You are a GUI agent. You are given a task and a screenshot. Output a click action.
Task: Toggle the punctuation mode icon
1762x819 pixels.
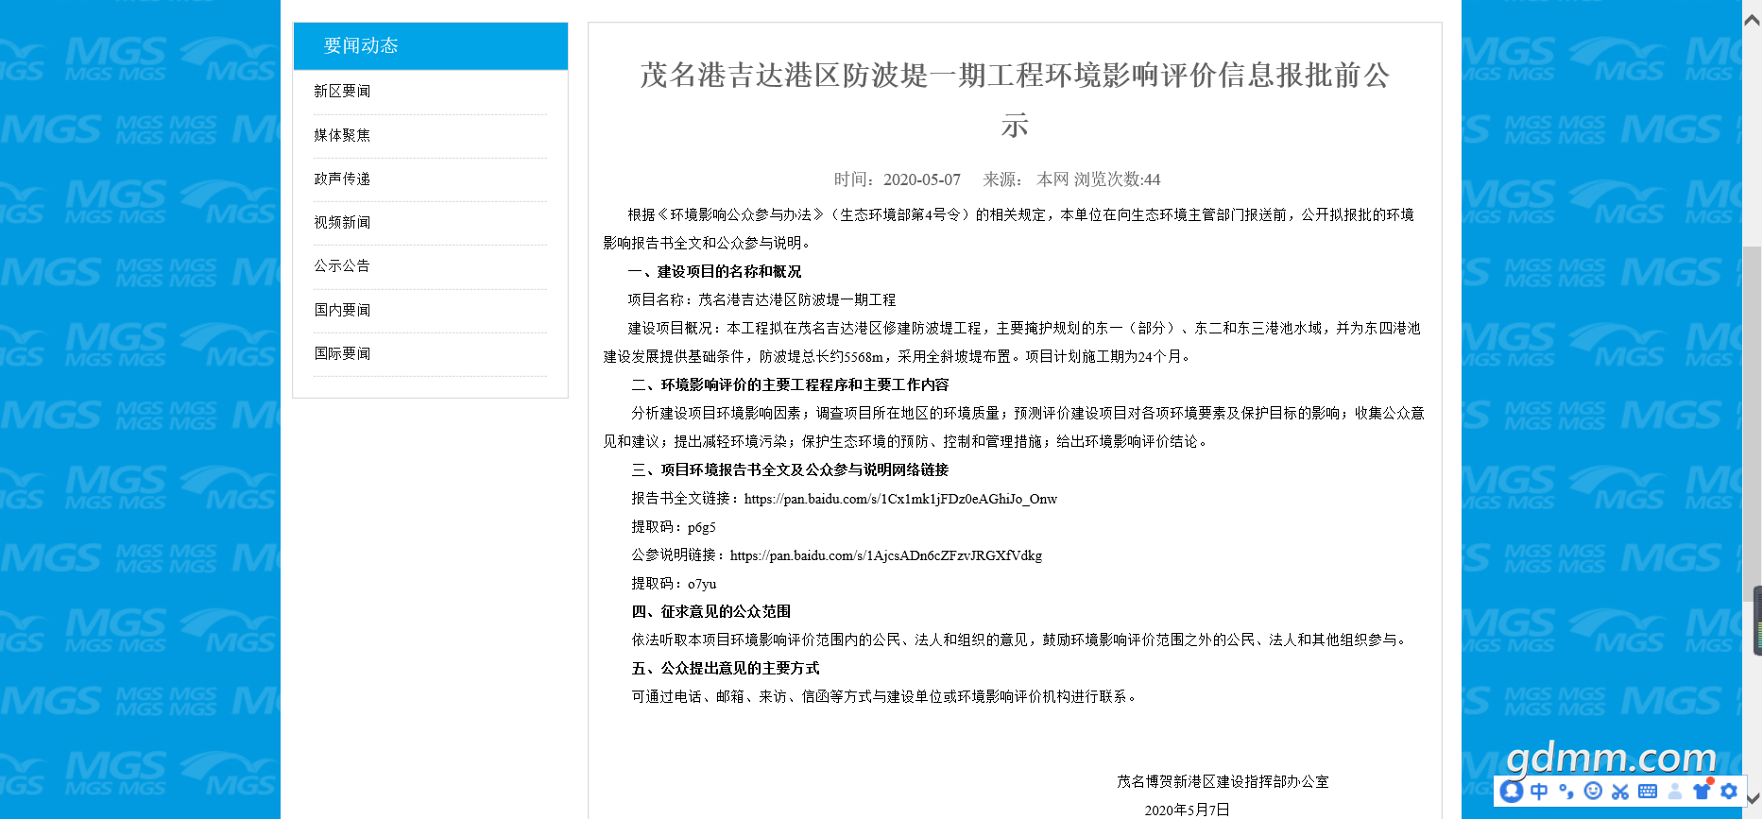1566,792
